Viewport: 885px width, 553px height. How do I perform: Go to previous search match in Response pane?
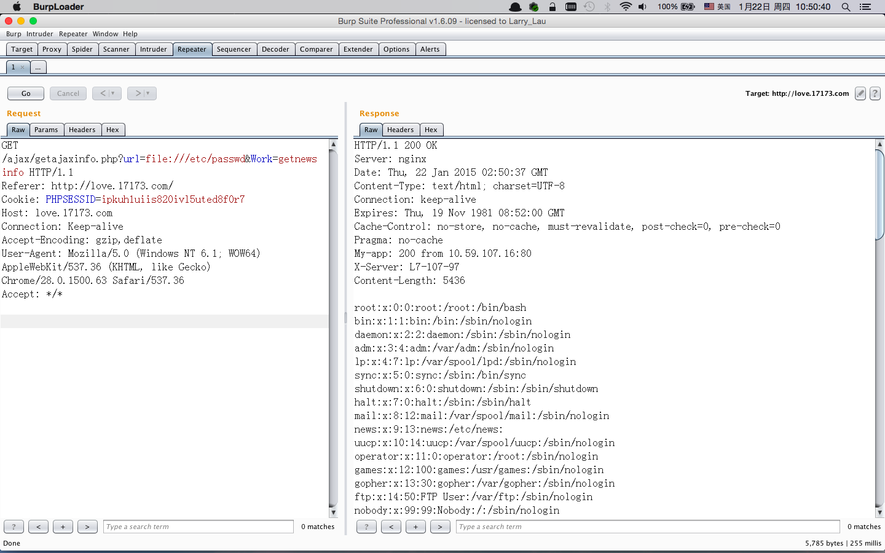tap(391, 527)
